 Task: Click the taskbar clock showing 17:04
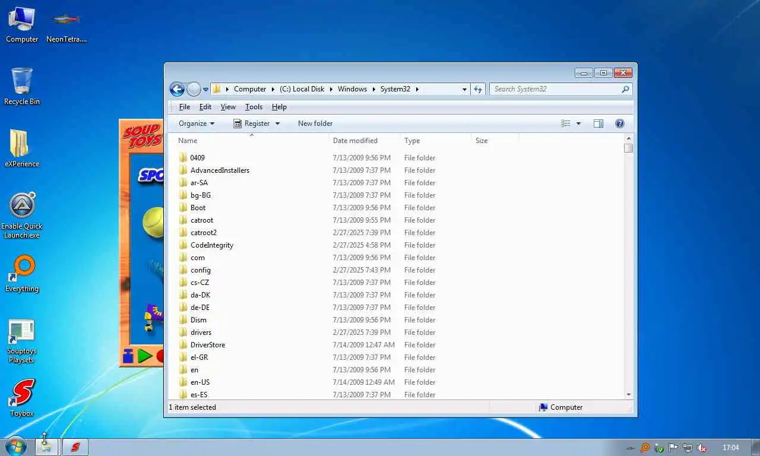(731, 448)
